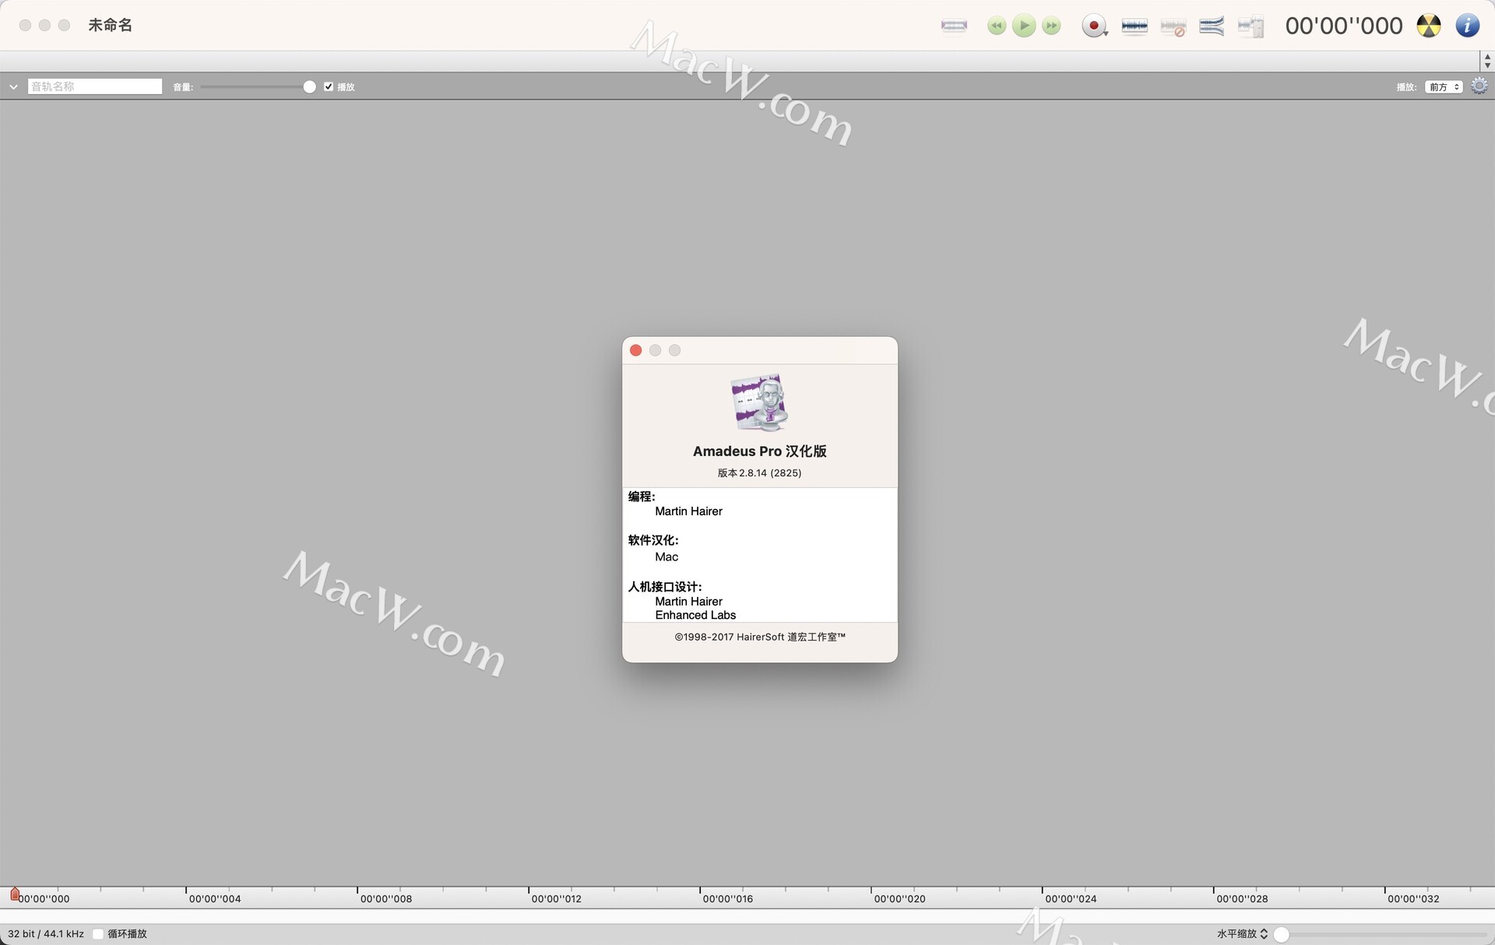The height and width of the screenshot is (945, 1495).
Task: Click the 音量 volume slider knob
Action: coord(309,86)
